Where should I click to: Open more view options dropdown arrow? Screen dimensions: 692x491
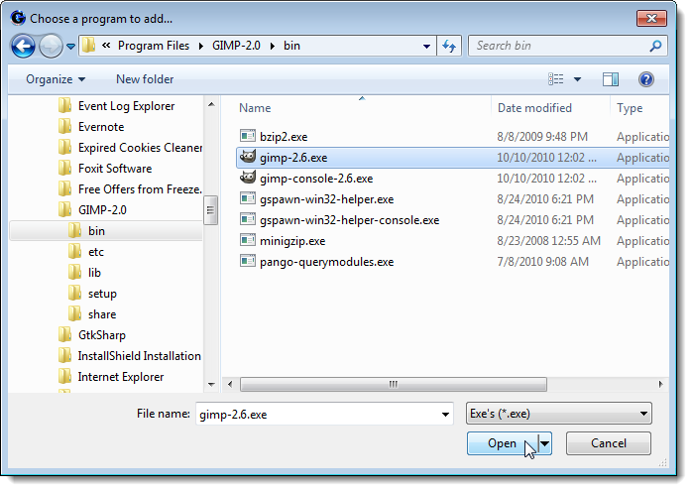(x=577, y=79)
